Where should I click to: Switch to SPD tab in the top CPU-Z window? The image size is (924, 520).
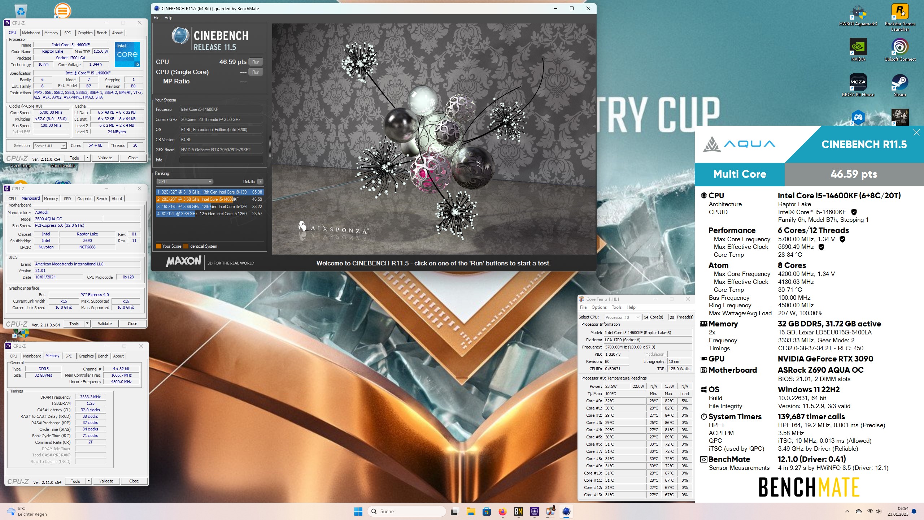(67, 33)
